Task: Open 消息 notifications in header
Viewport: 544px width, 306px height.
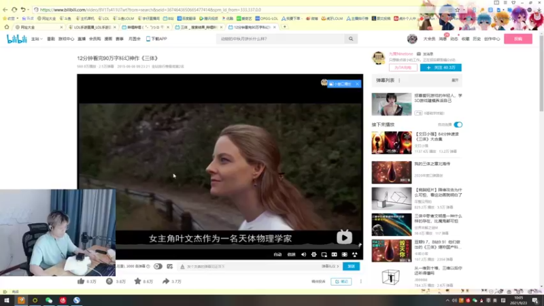Action: click(443, 39)
